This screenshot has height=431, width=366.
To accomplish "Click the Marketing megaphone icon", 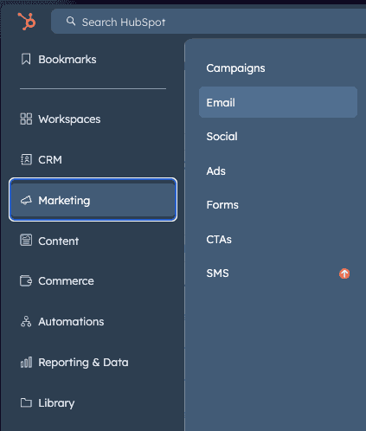I will tap(26, 200).
